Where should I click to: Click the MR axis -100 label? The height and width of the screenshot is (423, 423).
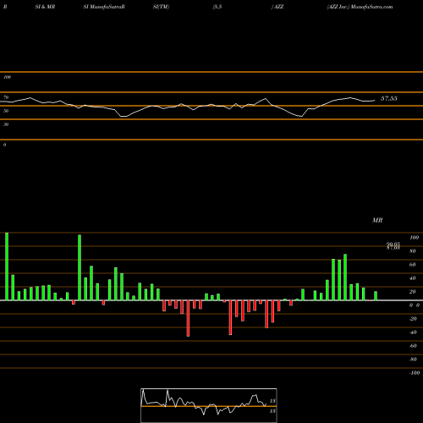(415, 373)
